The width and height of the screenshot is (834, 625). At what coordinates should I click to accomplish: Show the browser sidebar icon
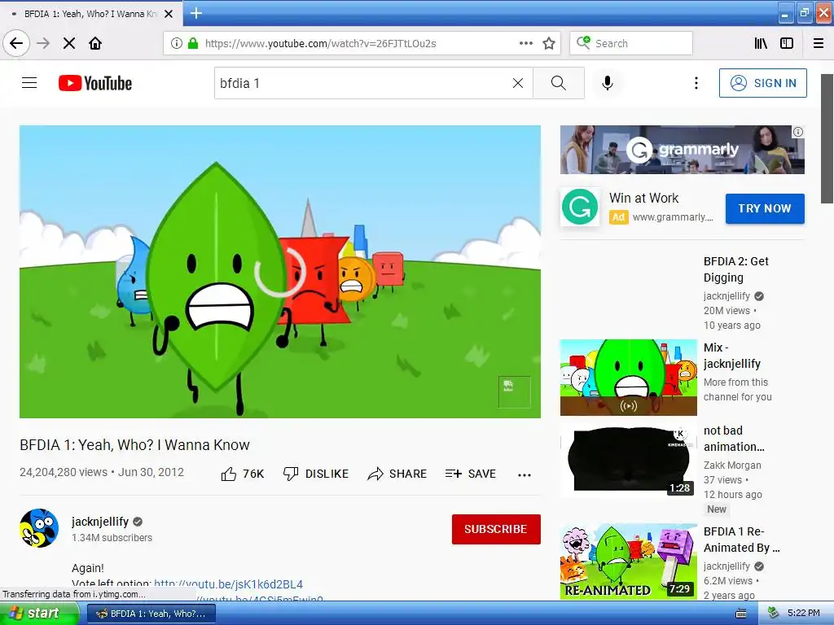[787, 43]
